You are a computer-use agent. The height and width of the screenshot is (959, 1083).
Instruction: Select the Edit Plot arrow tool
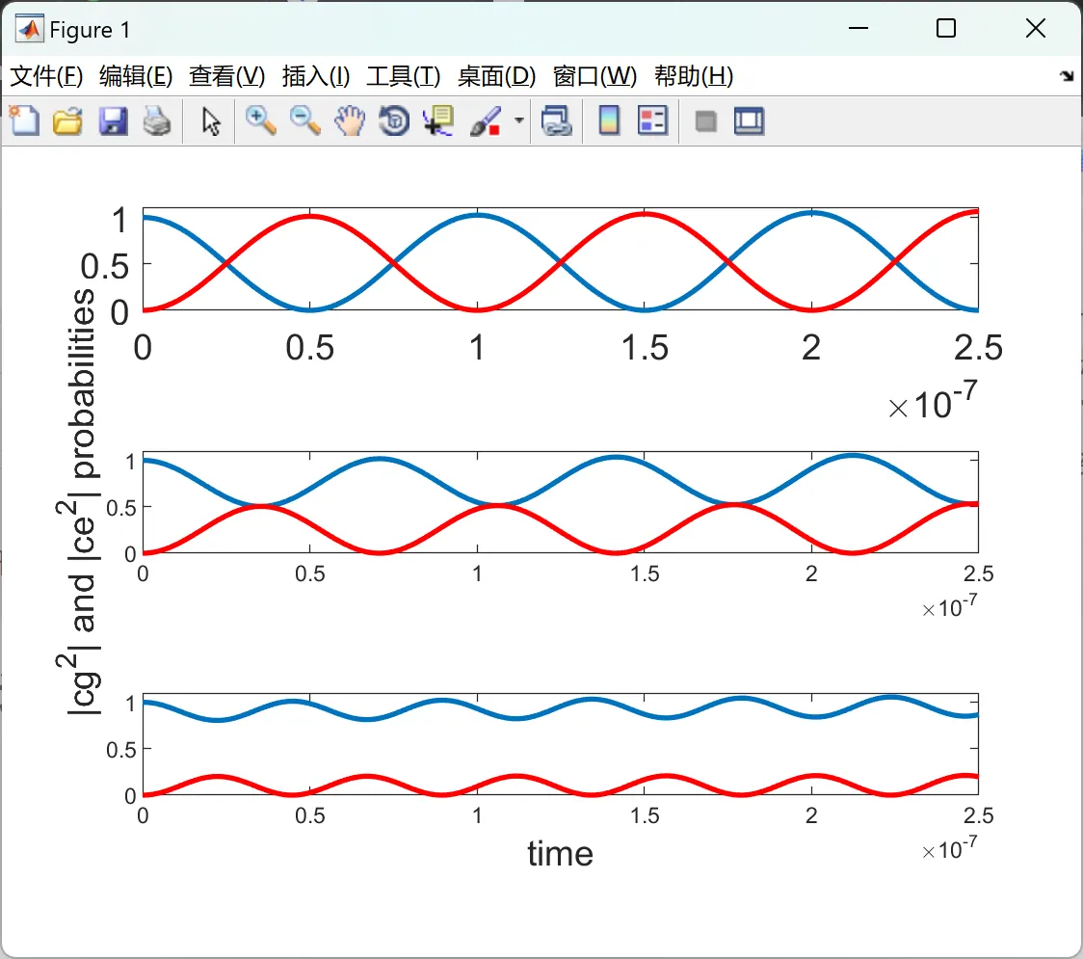click(211, 121)
